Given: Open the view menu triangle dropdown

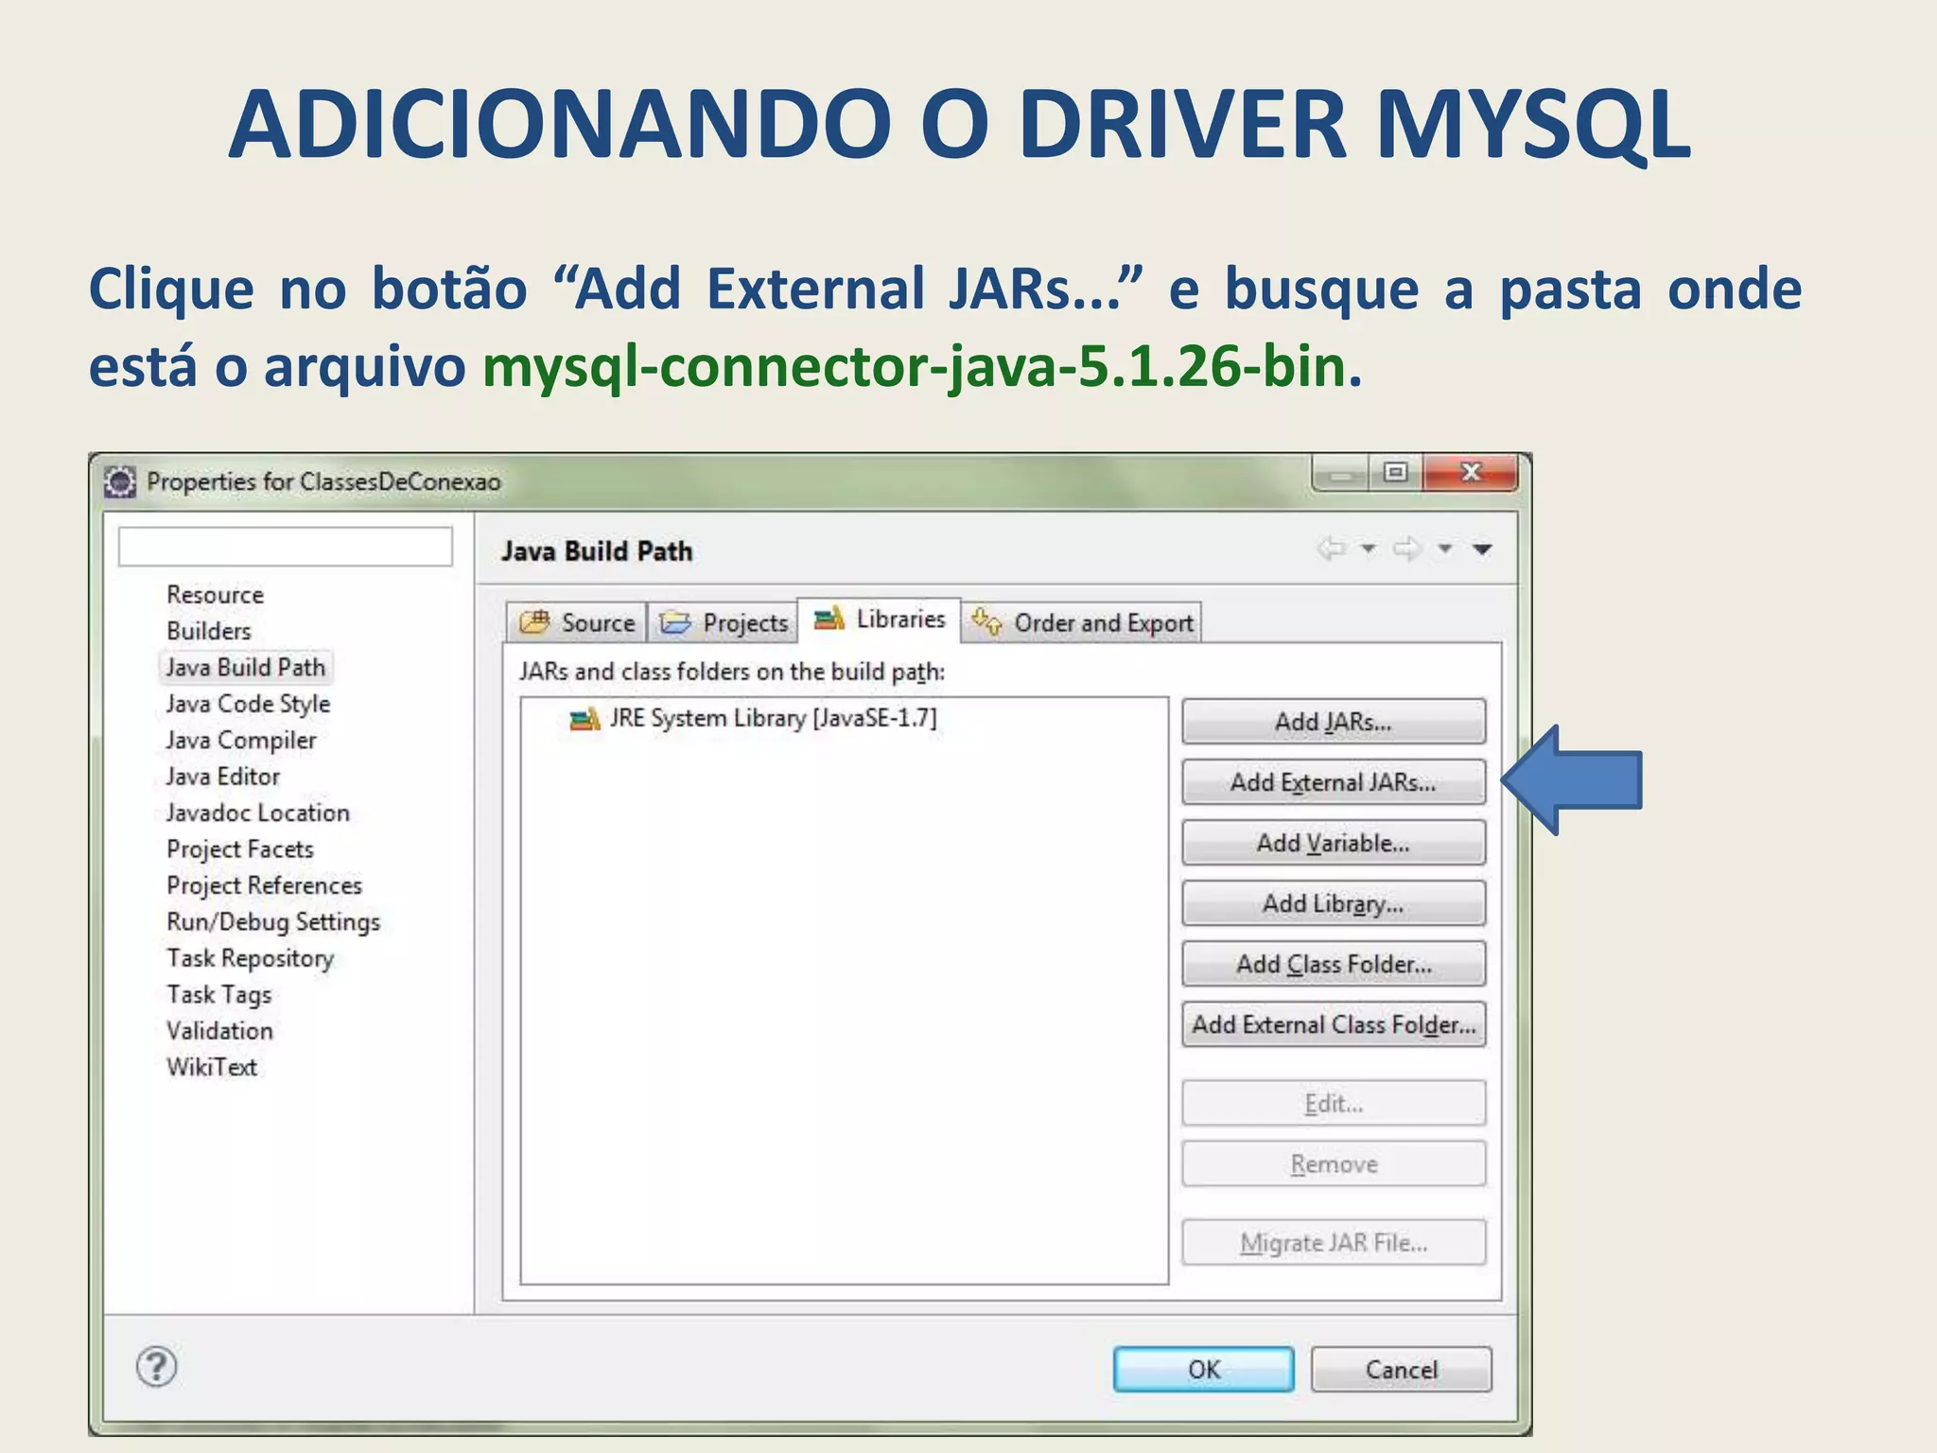Looking at the screenshot, I should click(1482, 550).
